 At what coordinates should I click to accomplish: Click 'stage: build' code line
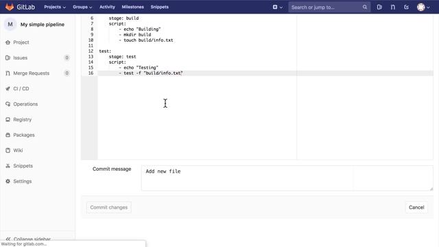click(123, 19)
